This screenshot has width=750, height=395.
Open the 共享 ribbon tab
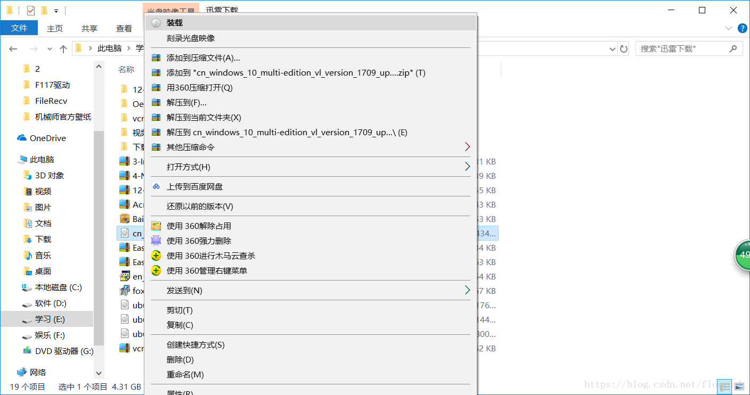pyautogui.click(x=89, y=28)
